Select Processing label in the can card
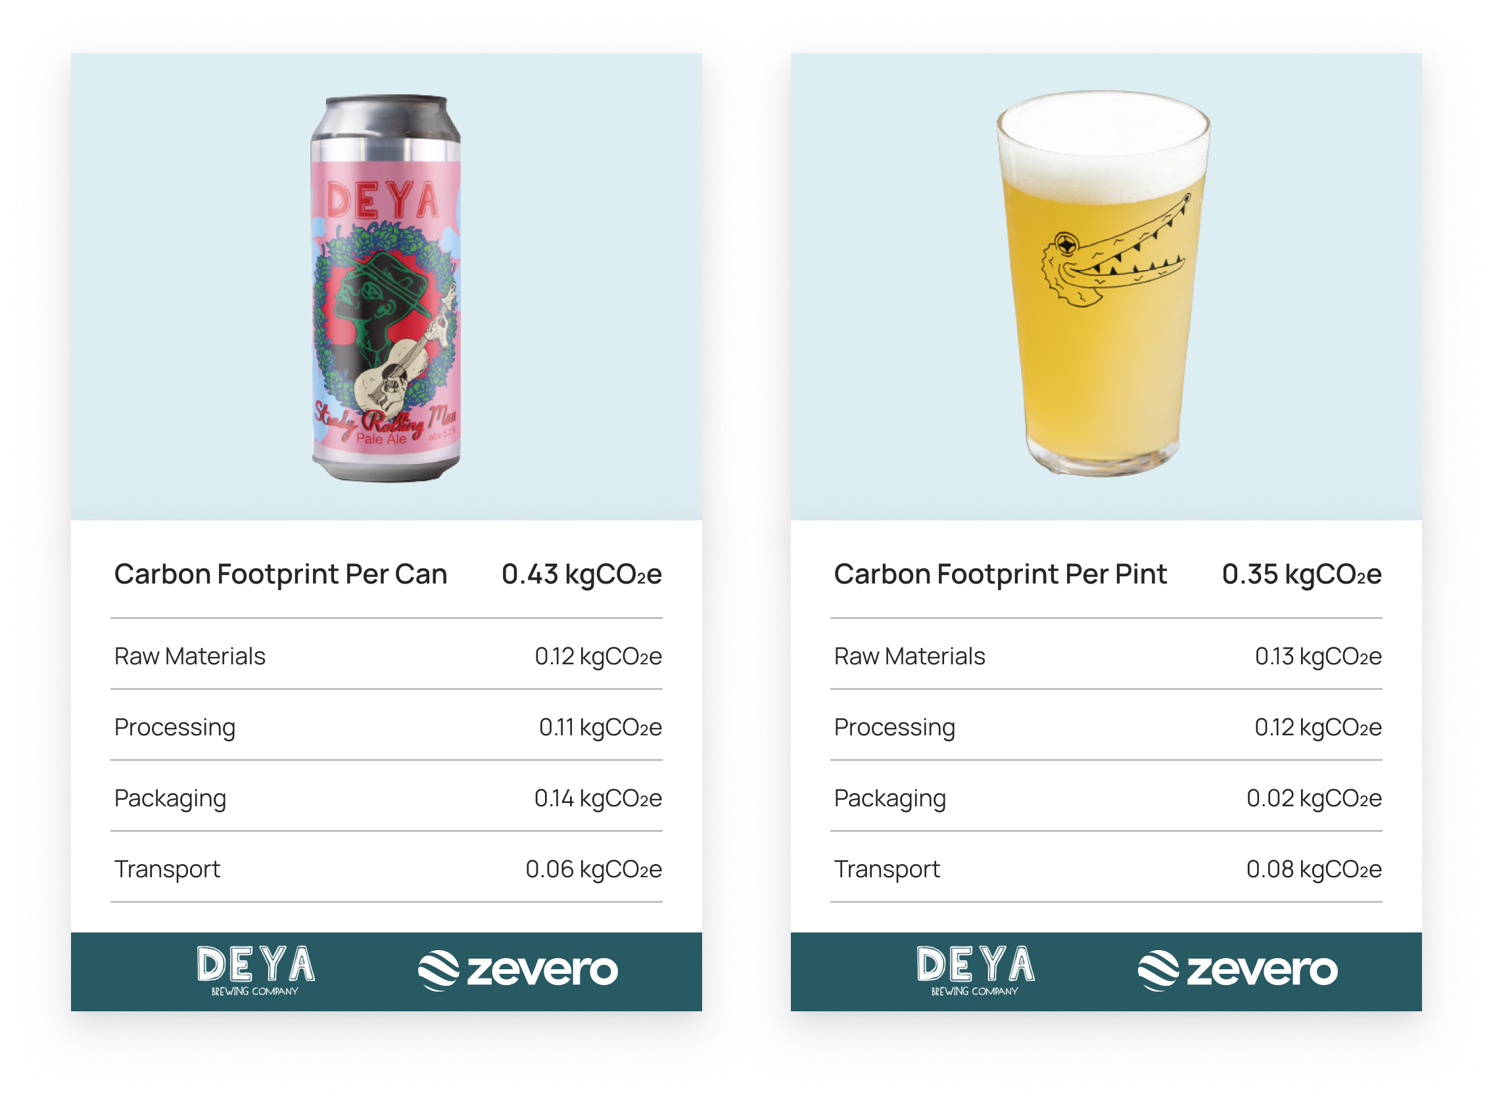 click(x=175, y=727)
